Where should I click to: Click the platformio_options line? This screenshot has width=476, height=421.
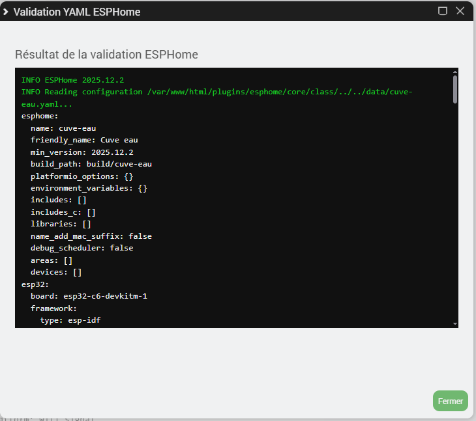click(x=82, y=176)
